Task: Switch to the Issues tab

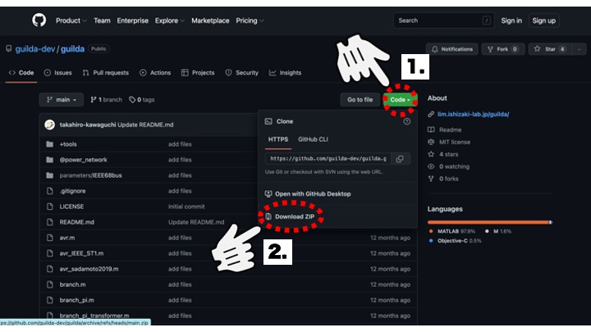Action: tap(57, 73)
